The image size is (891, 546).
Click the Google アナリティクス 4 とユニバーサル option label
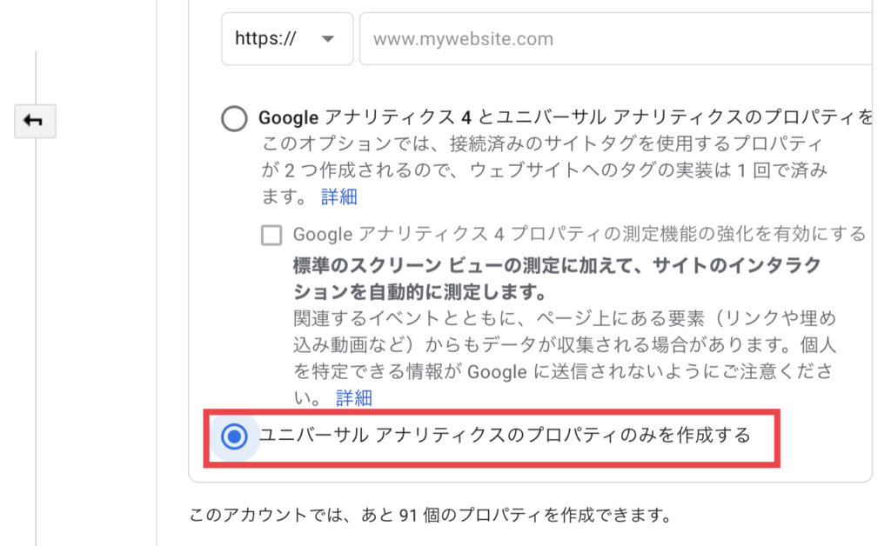tap(566, 117)
